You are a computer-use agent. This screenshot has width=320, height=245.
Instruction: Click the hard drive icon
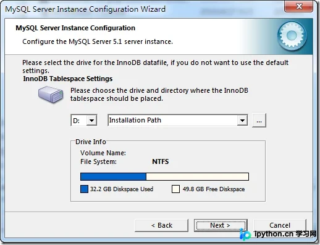tap(51, 95)
